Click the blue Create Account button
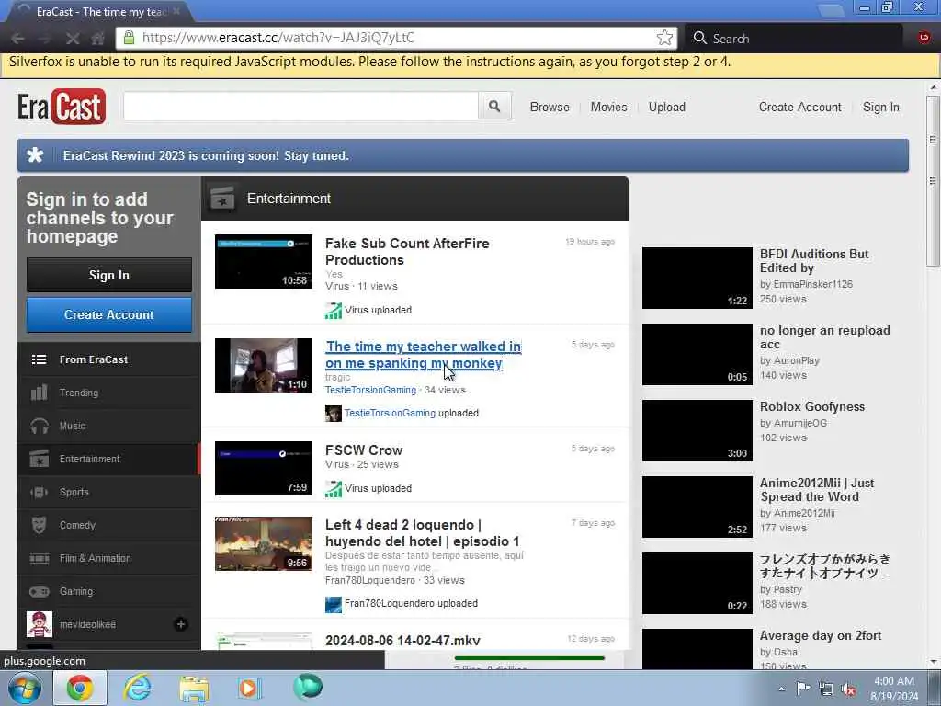This screenshot has height=706, width=941. pos(109,314)
